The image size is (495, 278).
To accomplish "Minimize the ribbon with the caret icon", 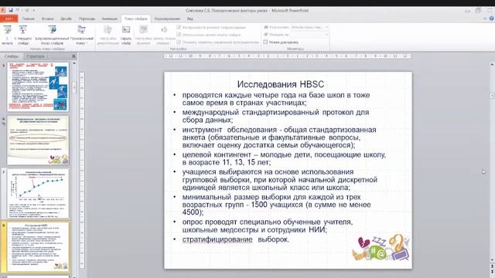I will (x=485, y=19).
